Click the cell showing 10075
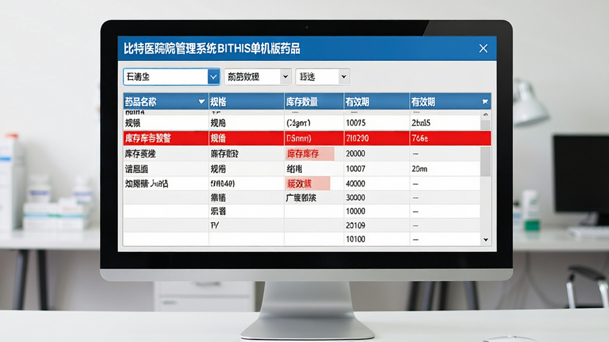The width and height of the screenshot is (609, 342). pos(356,123)
